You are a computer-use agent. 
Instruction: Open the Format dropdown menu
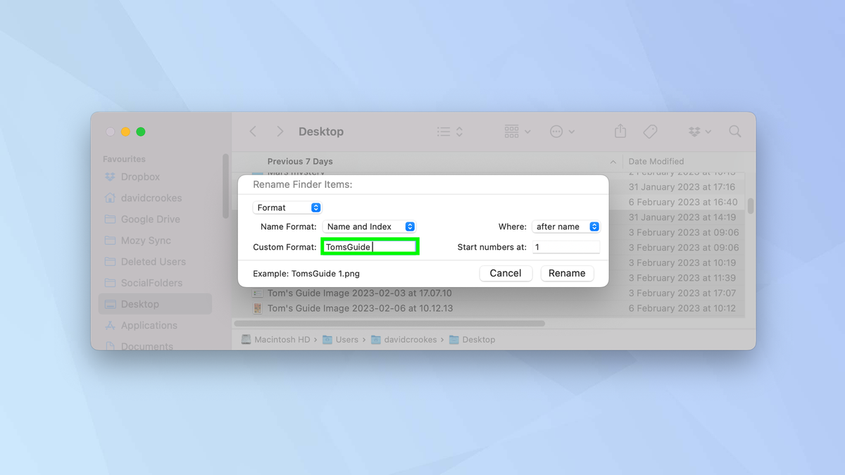click(287, 207)
